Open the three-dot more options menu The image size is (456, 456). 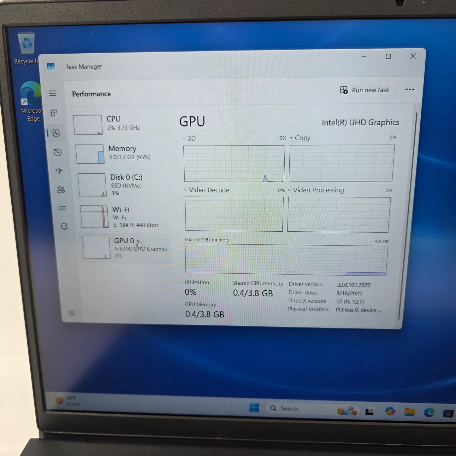[410, 90]
